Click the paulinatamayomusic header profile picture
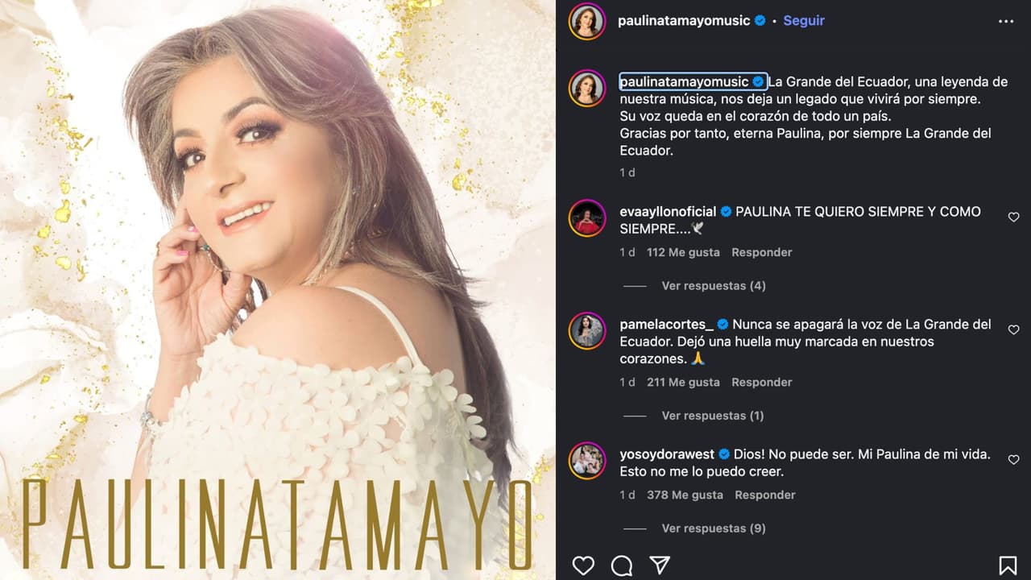Screen dimensions: 1031x580 [586, 22]
